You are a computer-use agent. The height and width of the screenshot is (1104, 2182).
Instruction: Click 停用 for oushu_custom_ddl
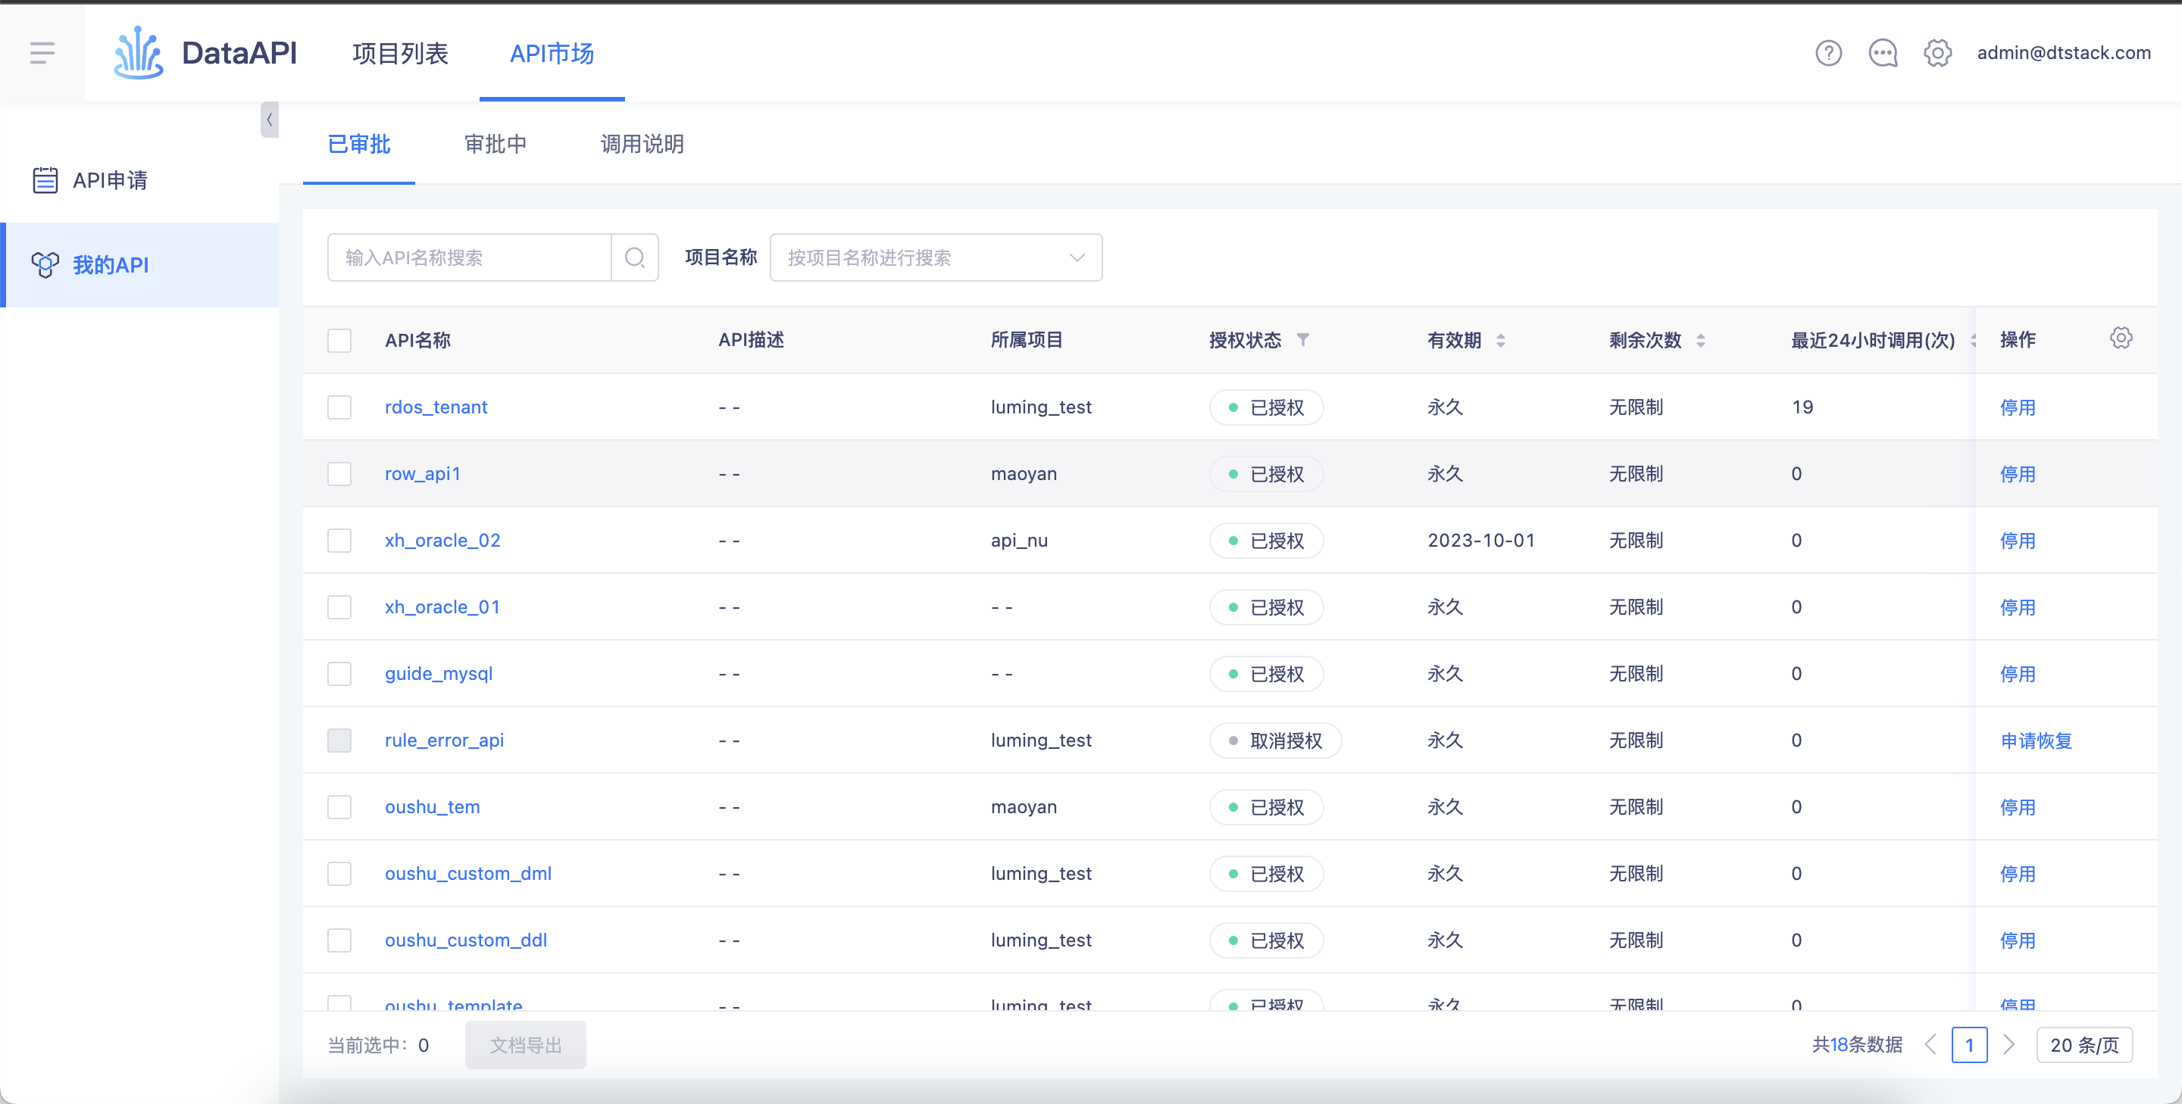(2018, 941)
